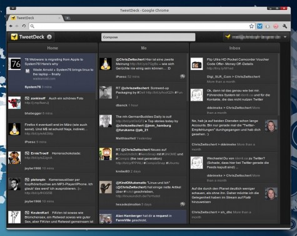Open the Chrome wrench menu
Image resolution: width=297 pixels, height=236 pixels.
click(284, 26)
